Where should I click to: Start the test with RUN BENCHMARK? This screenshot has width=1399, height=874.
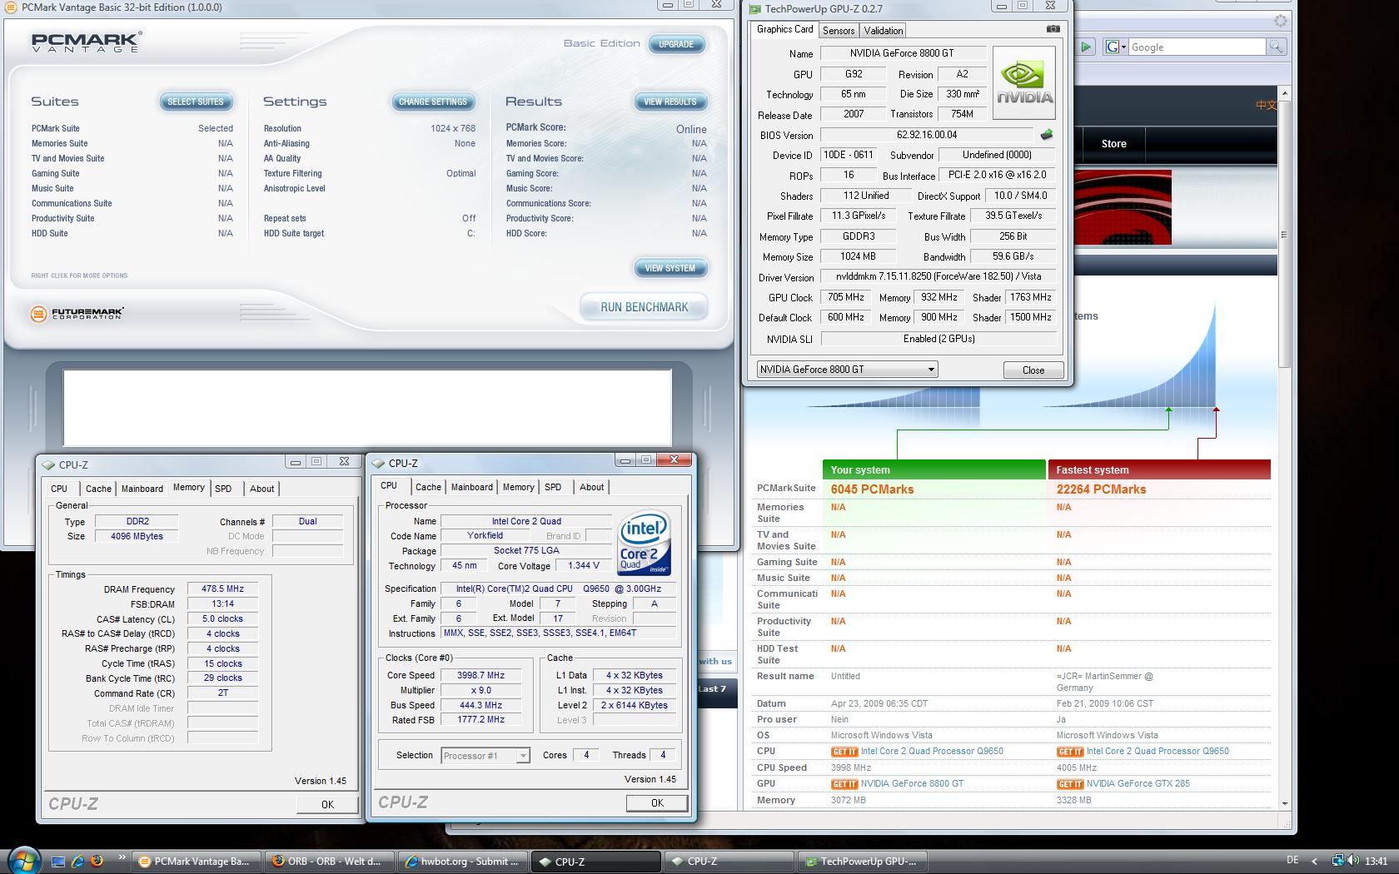644,307
